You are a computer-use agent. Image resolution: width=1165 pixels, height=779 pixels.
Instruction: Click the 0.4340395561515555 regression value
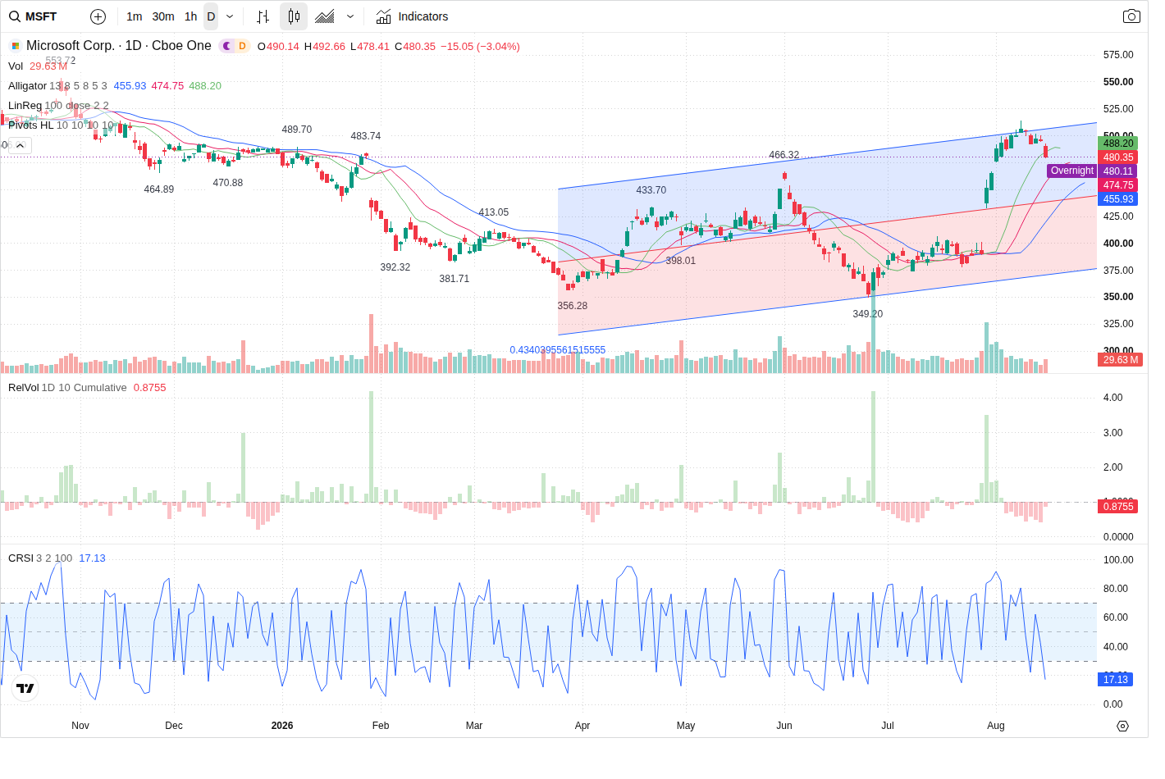558,350
